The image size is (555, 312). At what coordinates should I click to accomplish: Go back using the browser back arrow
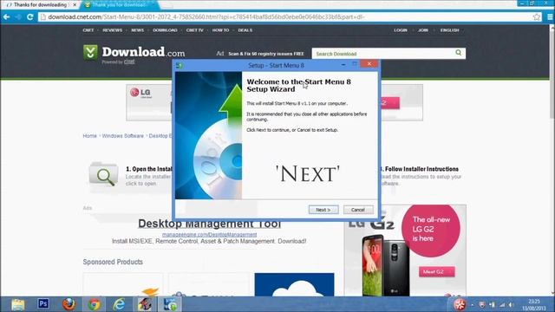tap(6, 17)
